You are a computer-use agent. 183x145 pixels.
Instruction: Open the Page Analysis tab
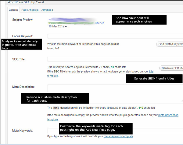pos(30,10)
